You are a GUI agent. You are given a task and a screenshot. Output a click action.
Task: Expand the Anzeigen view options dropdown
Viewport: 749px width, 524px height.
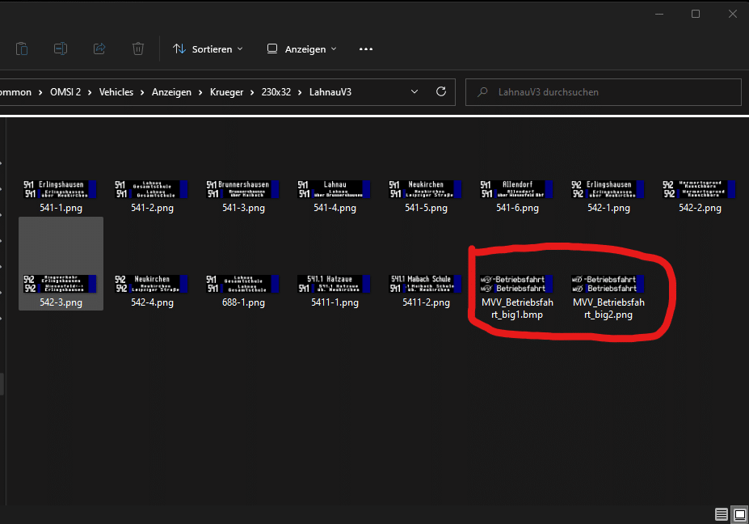coord(301,49)
